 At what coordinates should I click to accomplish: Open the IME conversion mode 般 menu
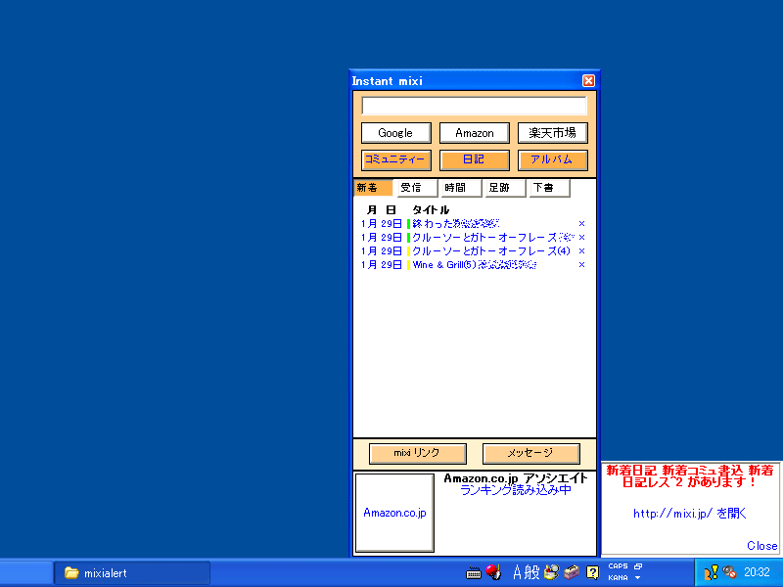[x=531, y=572]
